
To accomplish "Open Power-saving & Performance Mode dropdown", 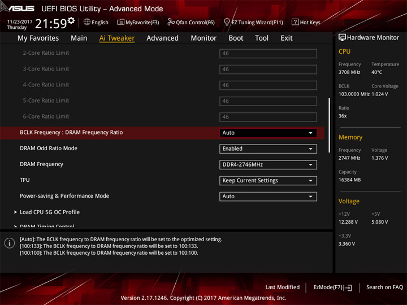I will tap(268, 197).
